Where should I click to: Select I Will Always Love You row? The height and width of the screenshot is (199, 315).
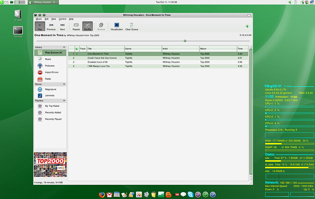158,66
